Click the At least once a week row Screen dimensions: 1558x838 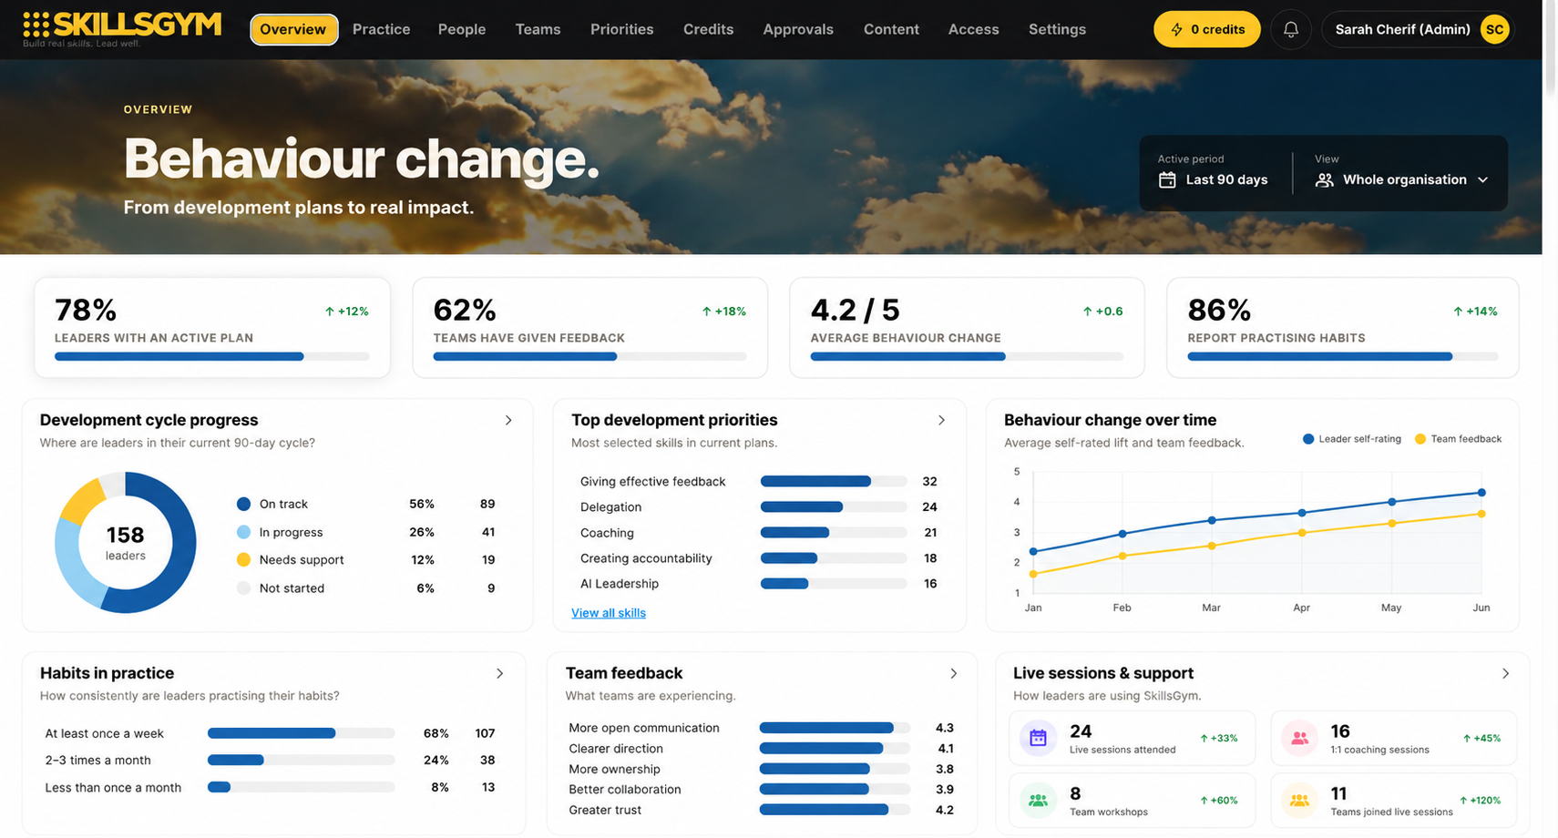tap(270, 733)
